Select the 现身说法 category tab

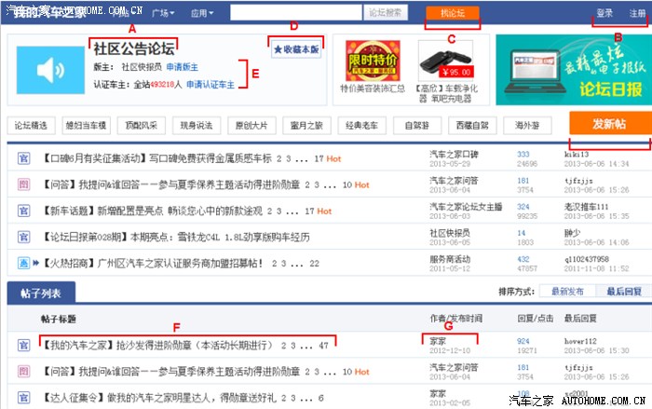197,125
